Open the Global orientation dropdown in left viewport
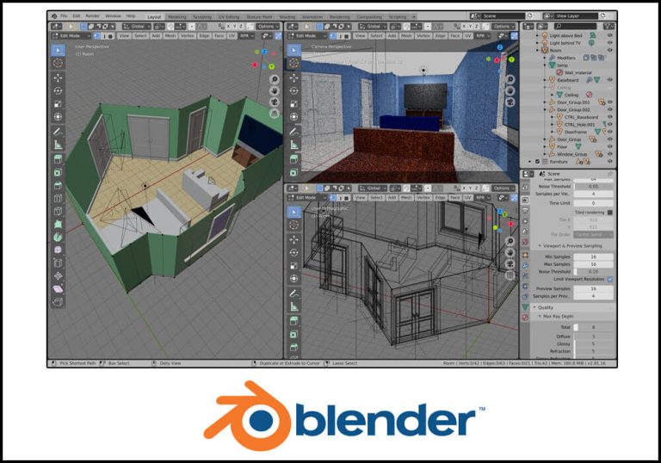 point(137,26)
